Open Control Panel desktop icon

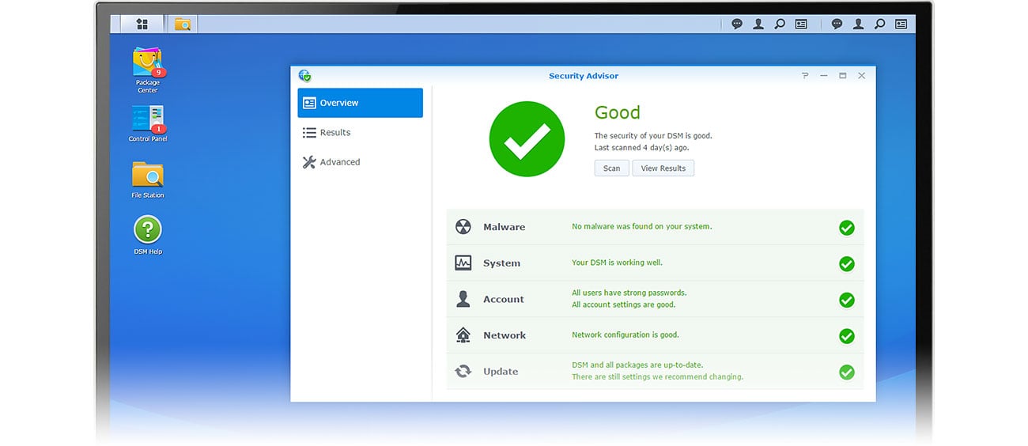(x=148, y=123)
